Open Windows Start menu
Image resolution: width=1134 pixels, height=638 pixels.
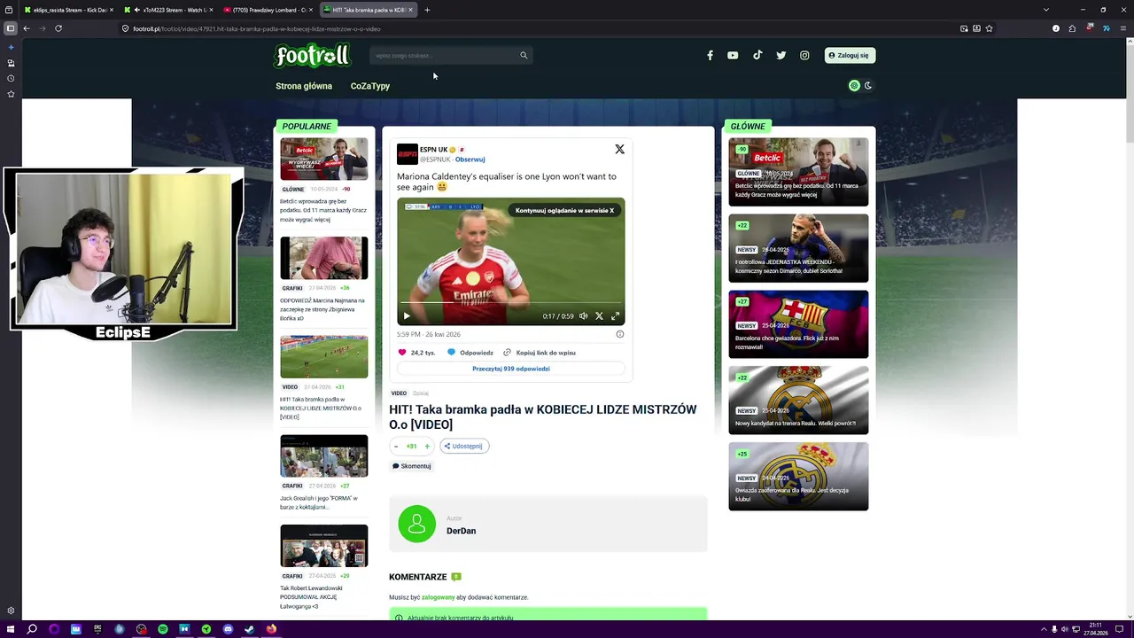click(x=11, y=629)
